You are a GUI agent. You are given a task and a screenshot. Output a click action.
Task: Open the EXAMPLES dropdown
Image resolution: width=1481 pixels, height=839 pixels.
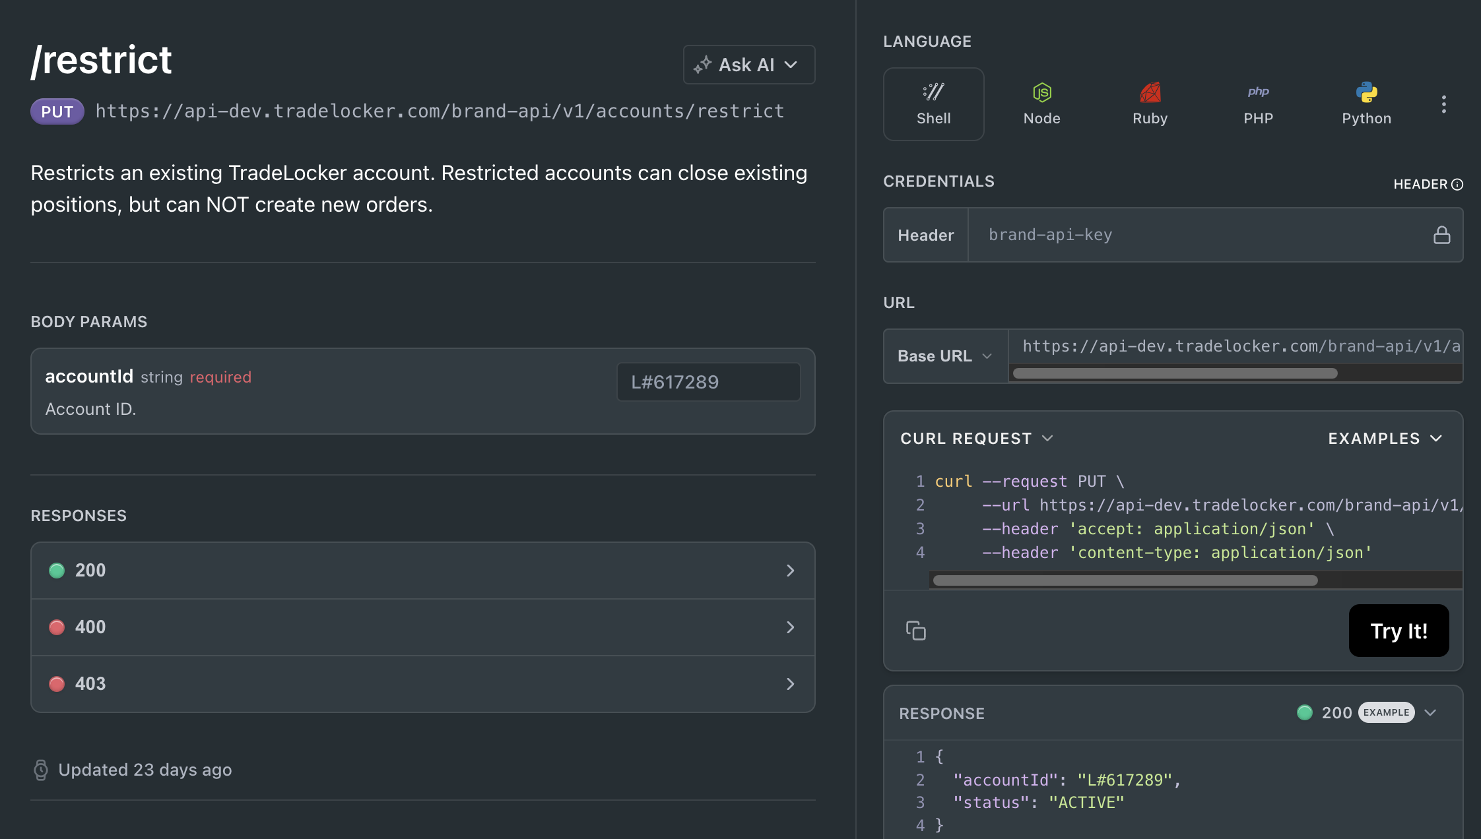pos(1385,439)
